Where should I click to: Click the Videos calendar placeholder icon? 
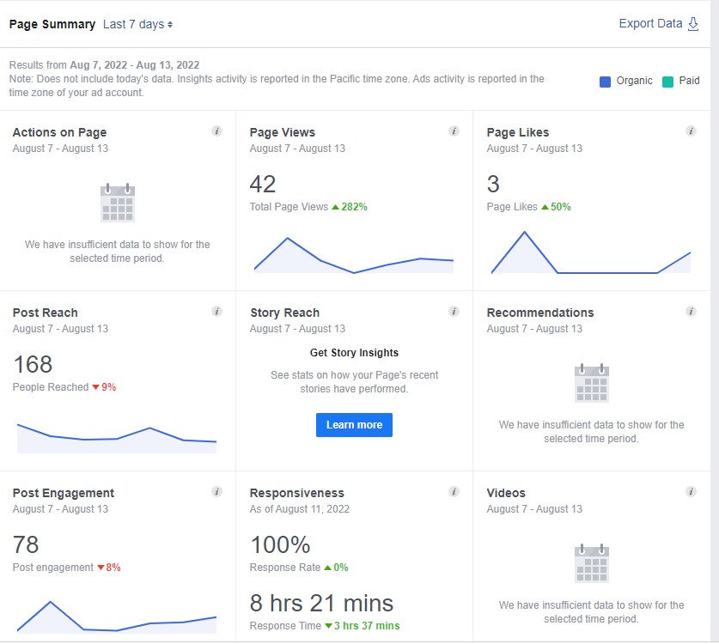592,563
